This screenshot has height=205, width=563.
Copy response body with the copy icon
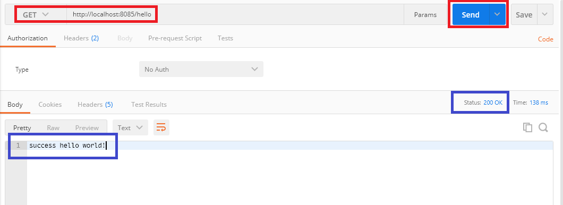527,127
